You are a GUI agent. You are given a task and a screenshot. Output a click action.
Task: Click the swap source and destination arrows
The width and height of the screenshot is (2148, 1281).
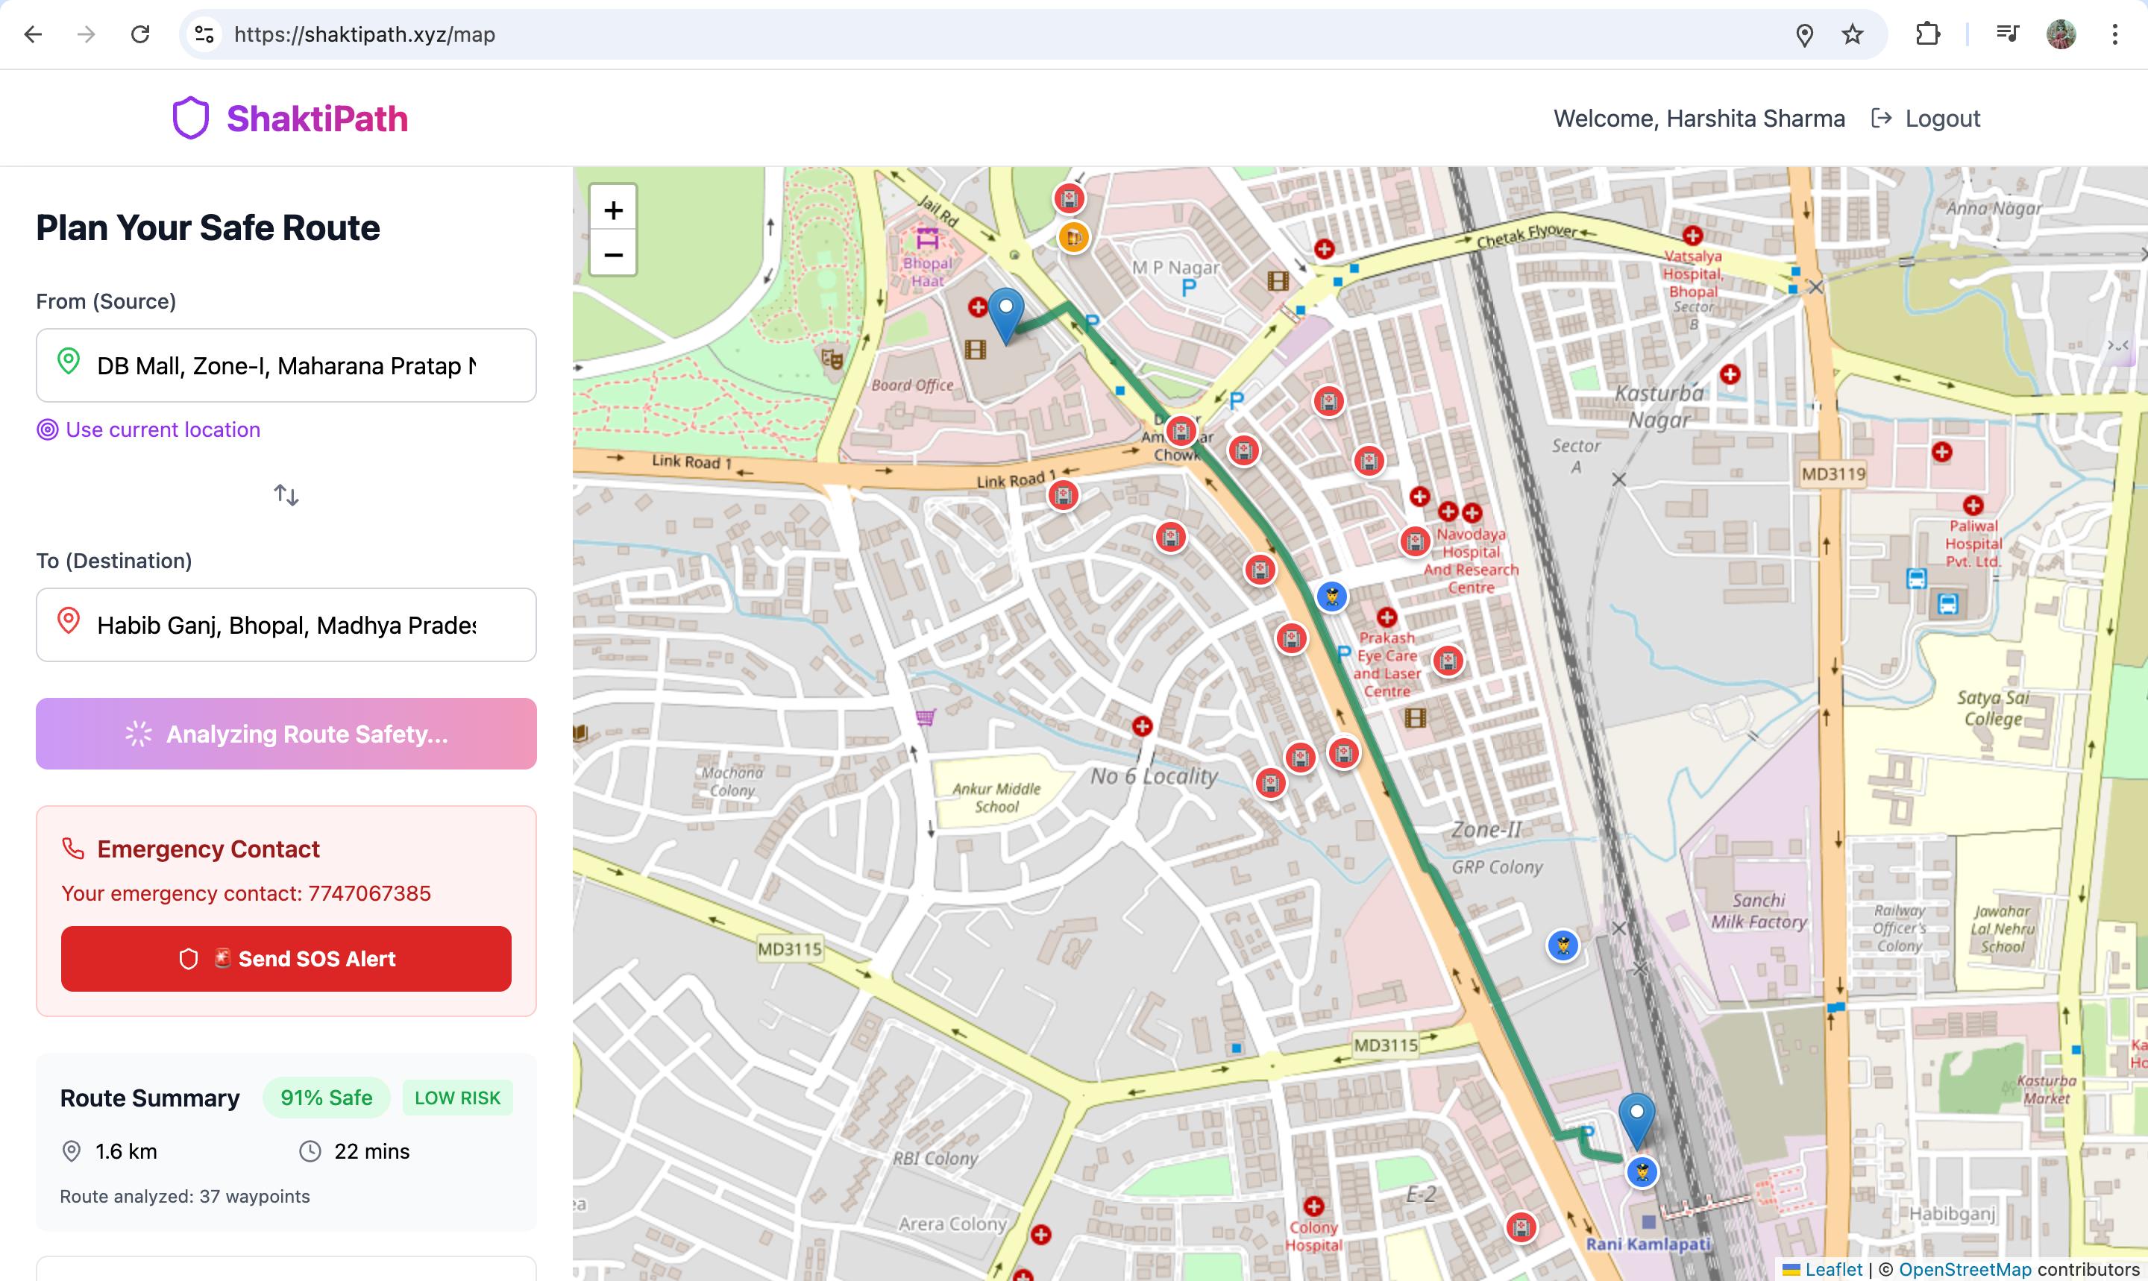[x=286, y=494]
